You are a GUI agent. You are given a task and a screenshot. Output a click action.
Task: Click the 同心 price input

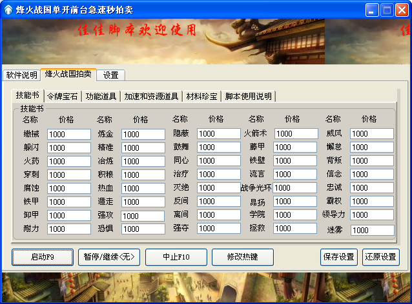(x=219, y=160)
